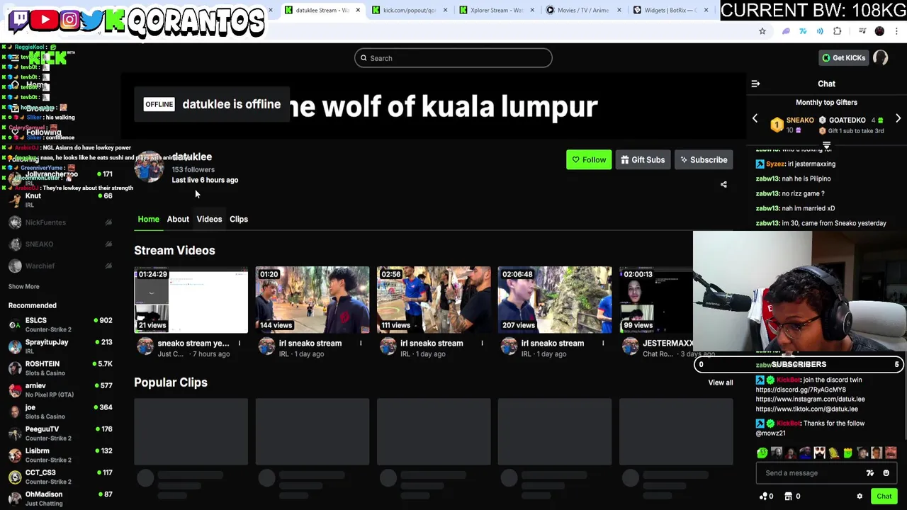This screenshot has width=907, height=510.
Task: Switch to Widgets | BotRix browser tab
Action: (x=670, y=10)
